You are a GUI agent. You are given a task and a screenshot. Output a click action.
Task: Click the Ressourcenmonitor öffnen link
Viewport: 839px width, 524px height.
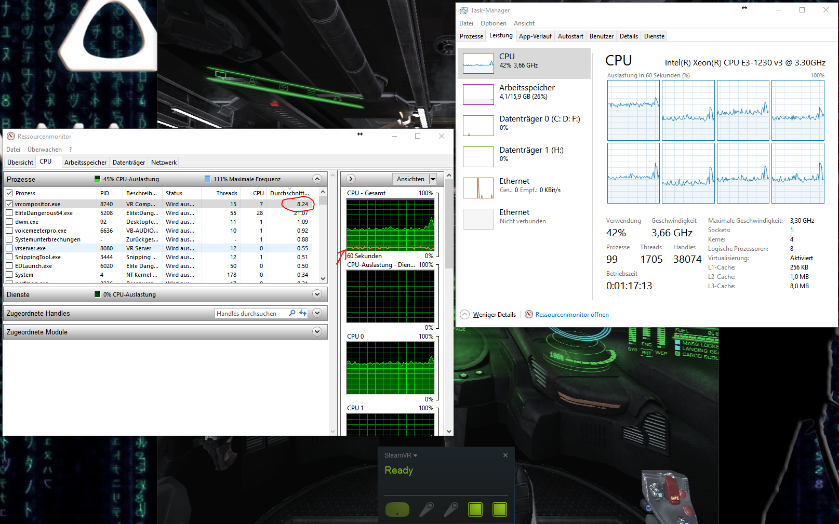coord(572,315)
